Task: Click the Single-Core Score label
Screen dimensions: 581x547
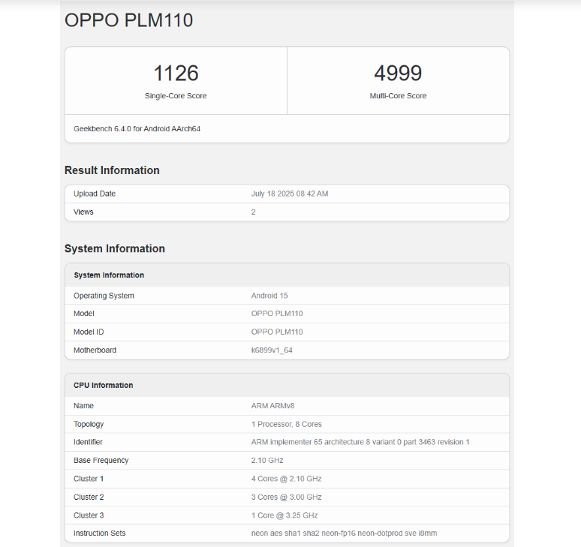Action: tap(176, 96)
